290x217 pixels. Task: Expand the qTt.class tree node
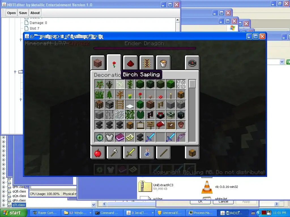(3, 205)
